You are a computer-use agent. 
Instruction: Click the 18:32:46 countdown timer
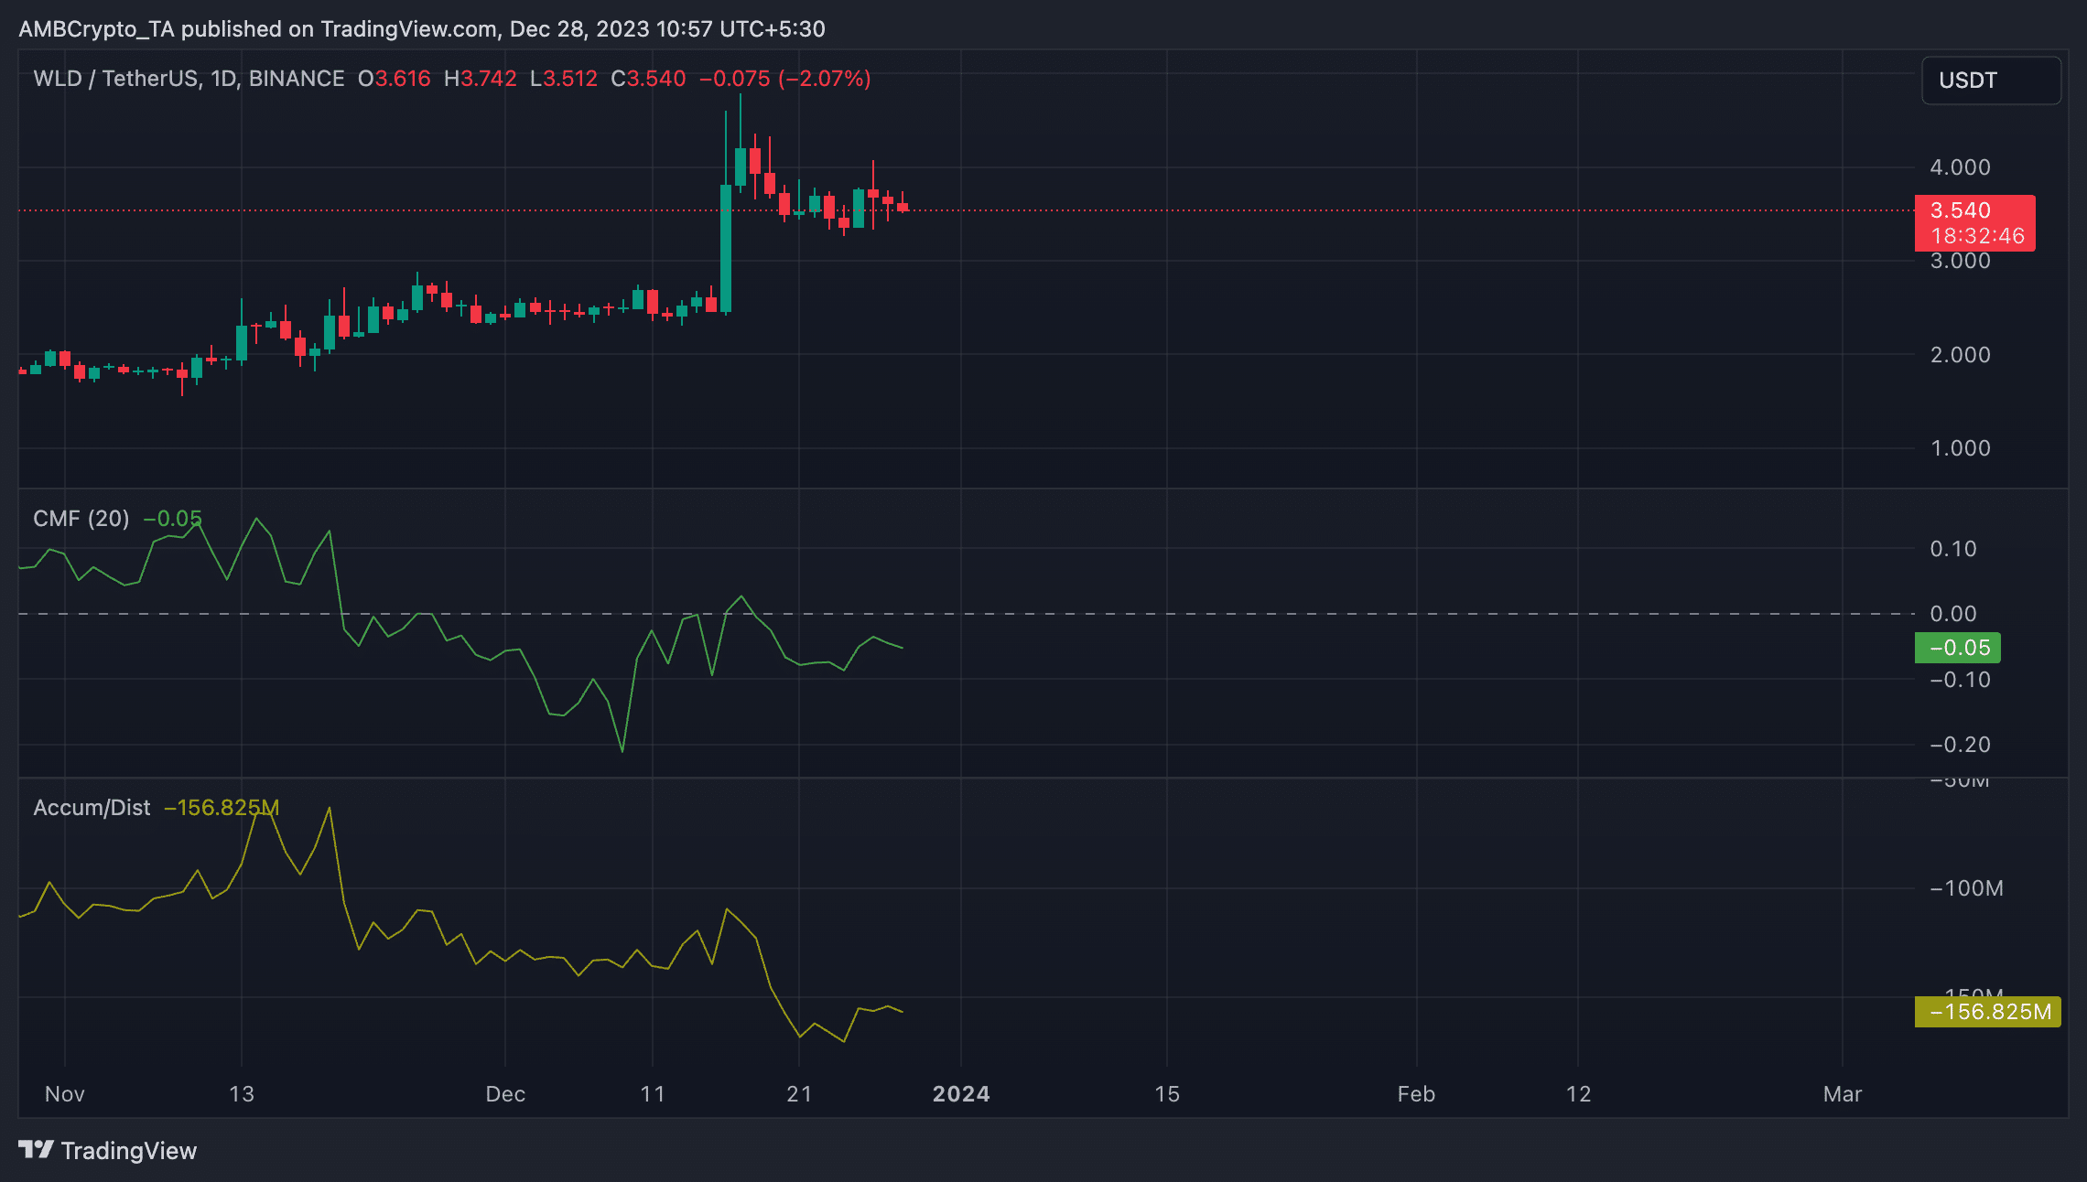coord(1977,236)
